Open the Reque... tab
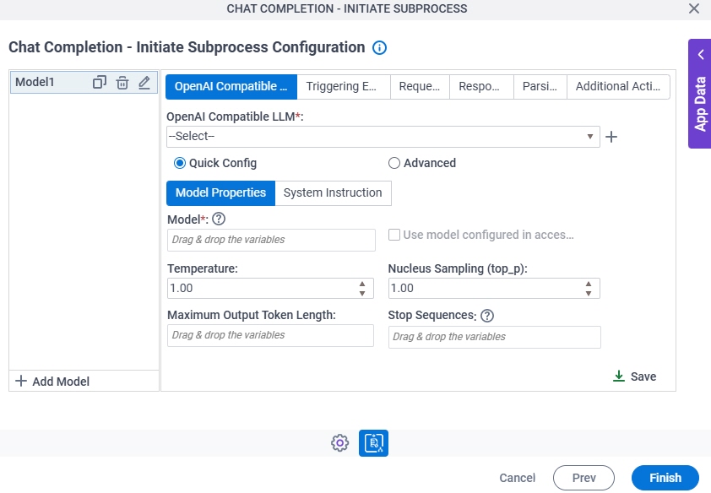The width and height of the screenshot is (711, 493). pyautogui.click(x=420, y=87)
